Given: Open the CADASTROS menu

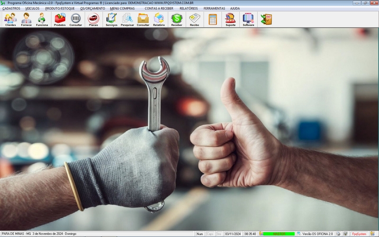Looking at the screenshot, I should pos(11,9).
